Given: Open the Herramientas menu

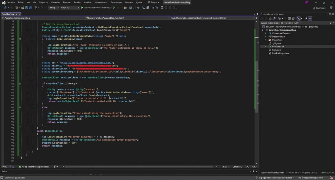Looking at the screenshot, I should 101,2.
